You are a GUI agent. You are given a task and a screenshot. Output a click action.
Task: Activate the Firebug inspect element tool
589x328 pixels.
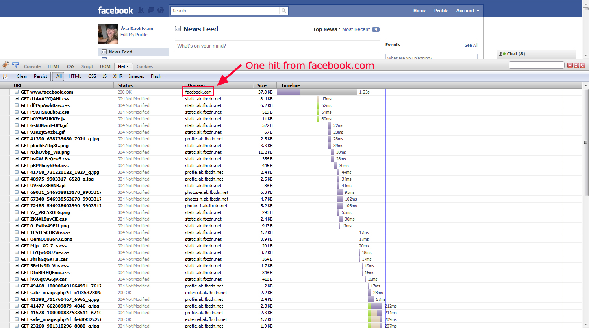pos(15,65)
